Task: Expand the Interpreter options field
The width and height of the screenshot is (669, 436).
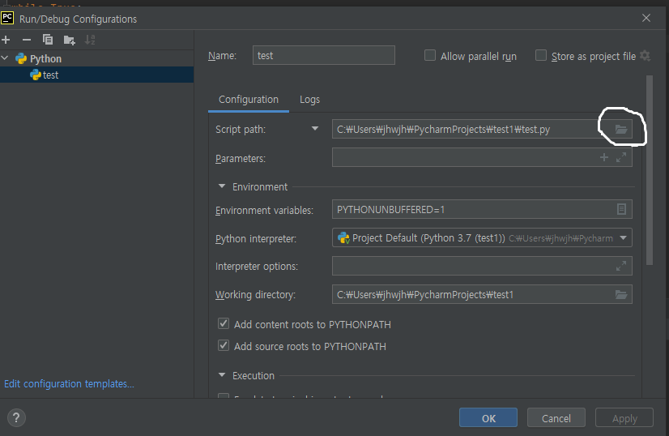Action: tap(621, 266)
